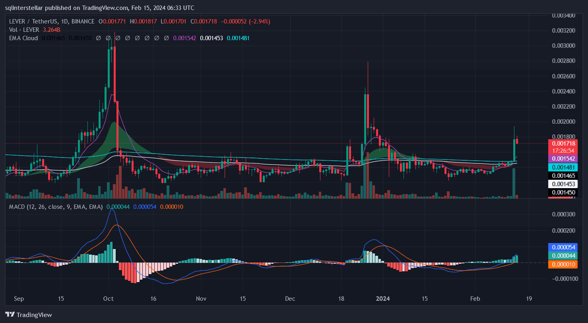This screenshot has width=588, height=323.
Task: Click the 0.003200 level on price scale
Action: 564,31
